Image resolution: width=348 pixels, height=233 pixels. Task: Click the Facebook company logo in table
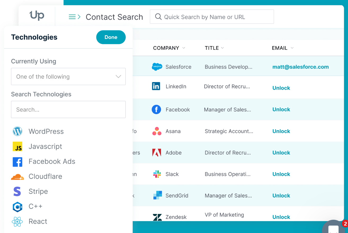156,109
